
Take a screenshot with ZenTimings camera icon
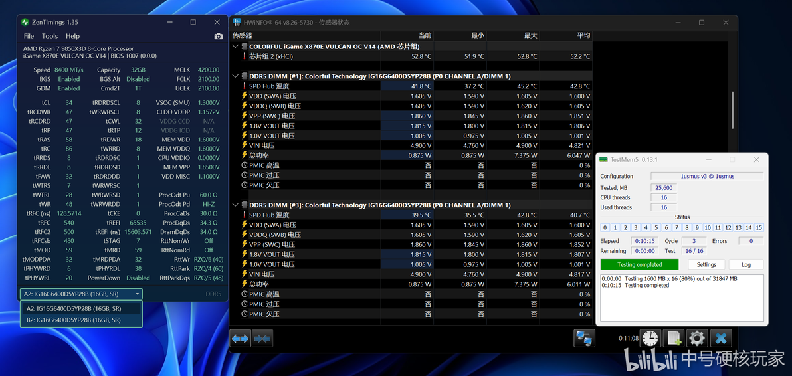(x=218, y=37)
